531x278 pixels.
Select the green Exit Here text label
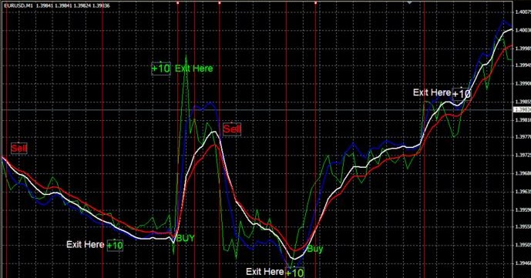tap(194, 69)
